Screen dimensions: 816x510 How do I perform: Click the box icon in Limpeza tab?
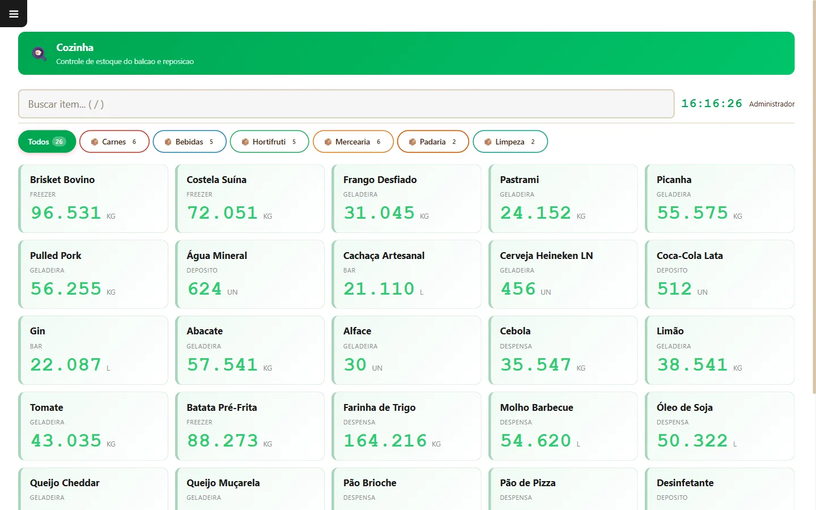point(488,142)
